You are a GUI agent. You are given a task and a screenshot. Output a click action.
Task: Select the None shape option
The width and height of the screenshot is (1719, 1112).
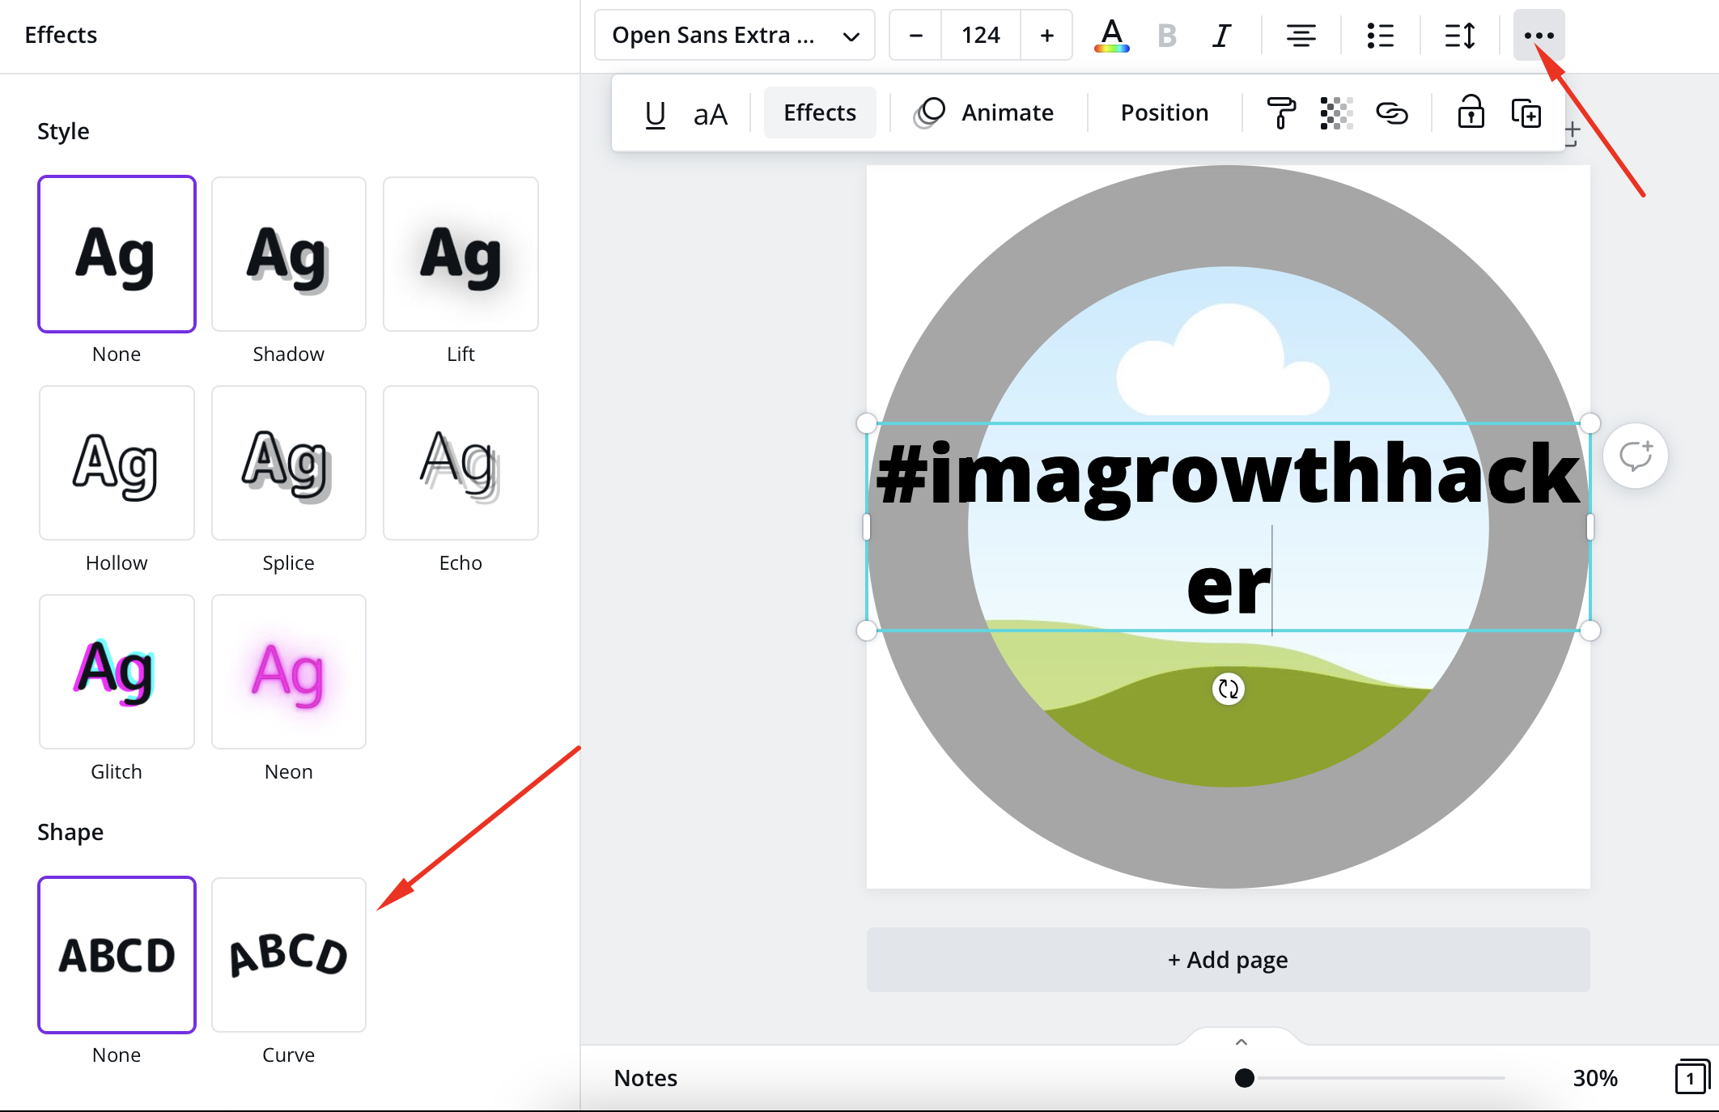(x=117, y=955)
